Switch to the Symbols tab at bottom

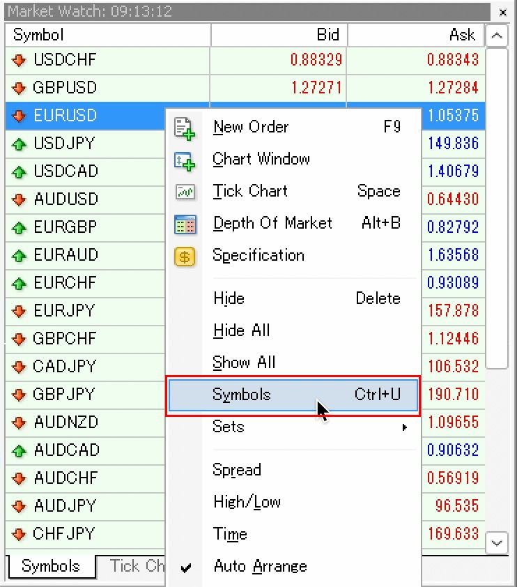[x=51, y=566]
